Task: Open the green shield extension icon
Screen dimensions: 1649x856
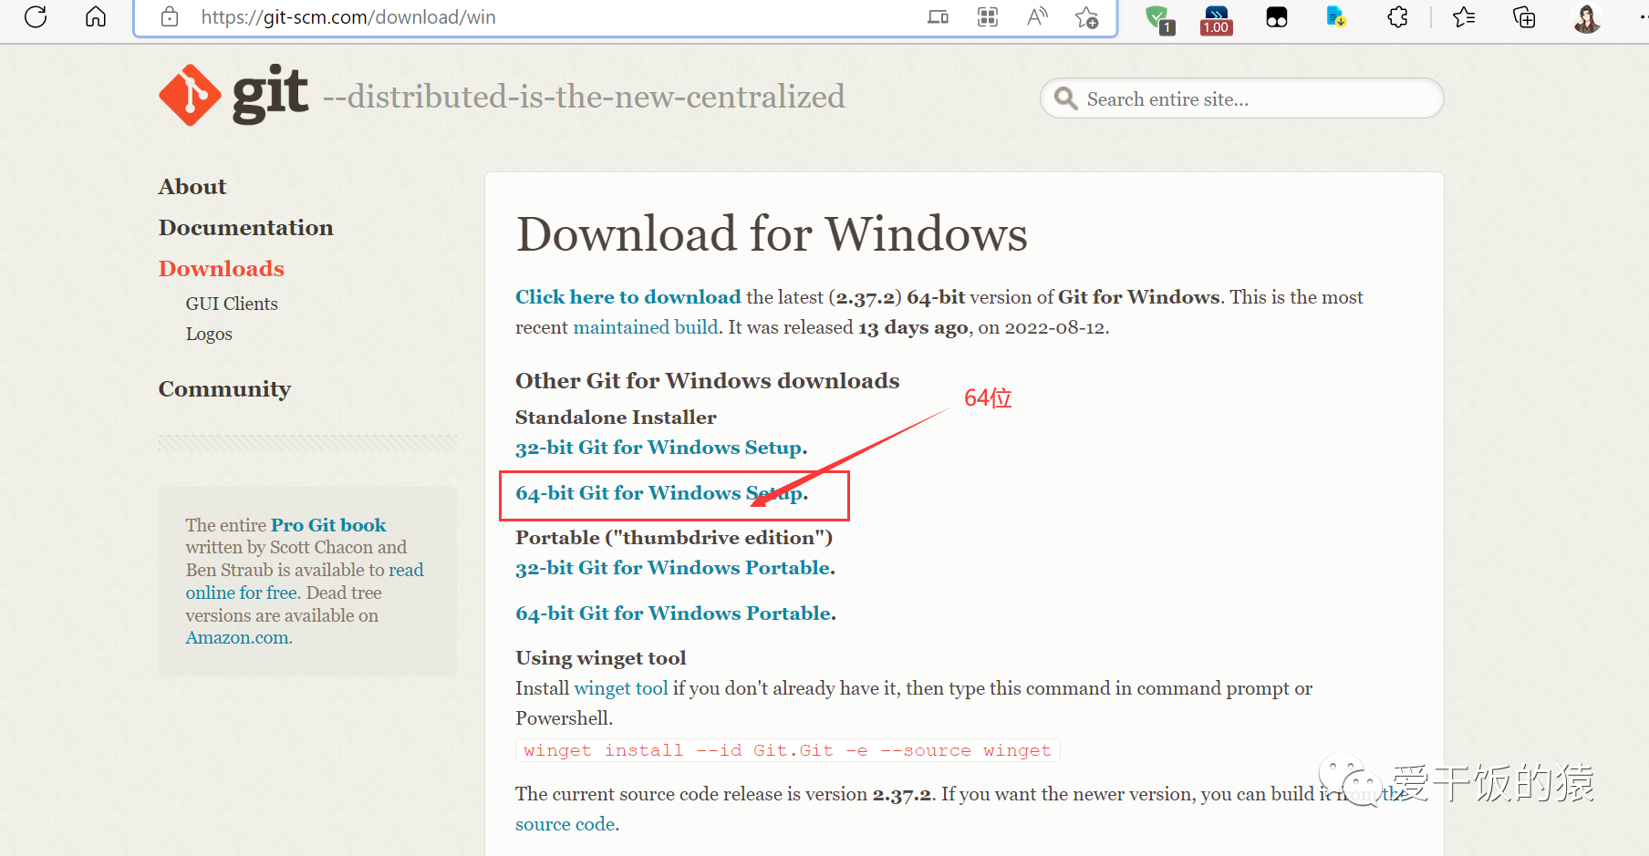Action: (x=1159, y=18)
